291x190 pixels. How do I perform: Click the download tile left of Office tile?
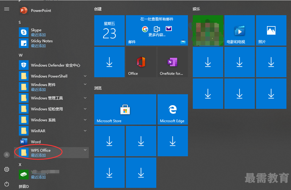[109, 62]
